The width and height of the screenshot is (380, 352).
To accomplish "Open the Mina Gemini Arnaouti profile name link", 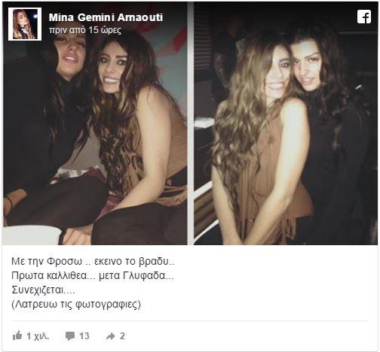I will [x=106, y=17].
